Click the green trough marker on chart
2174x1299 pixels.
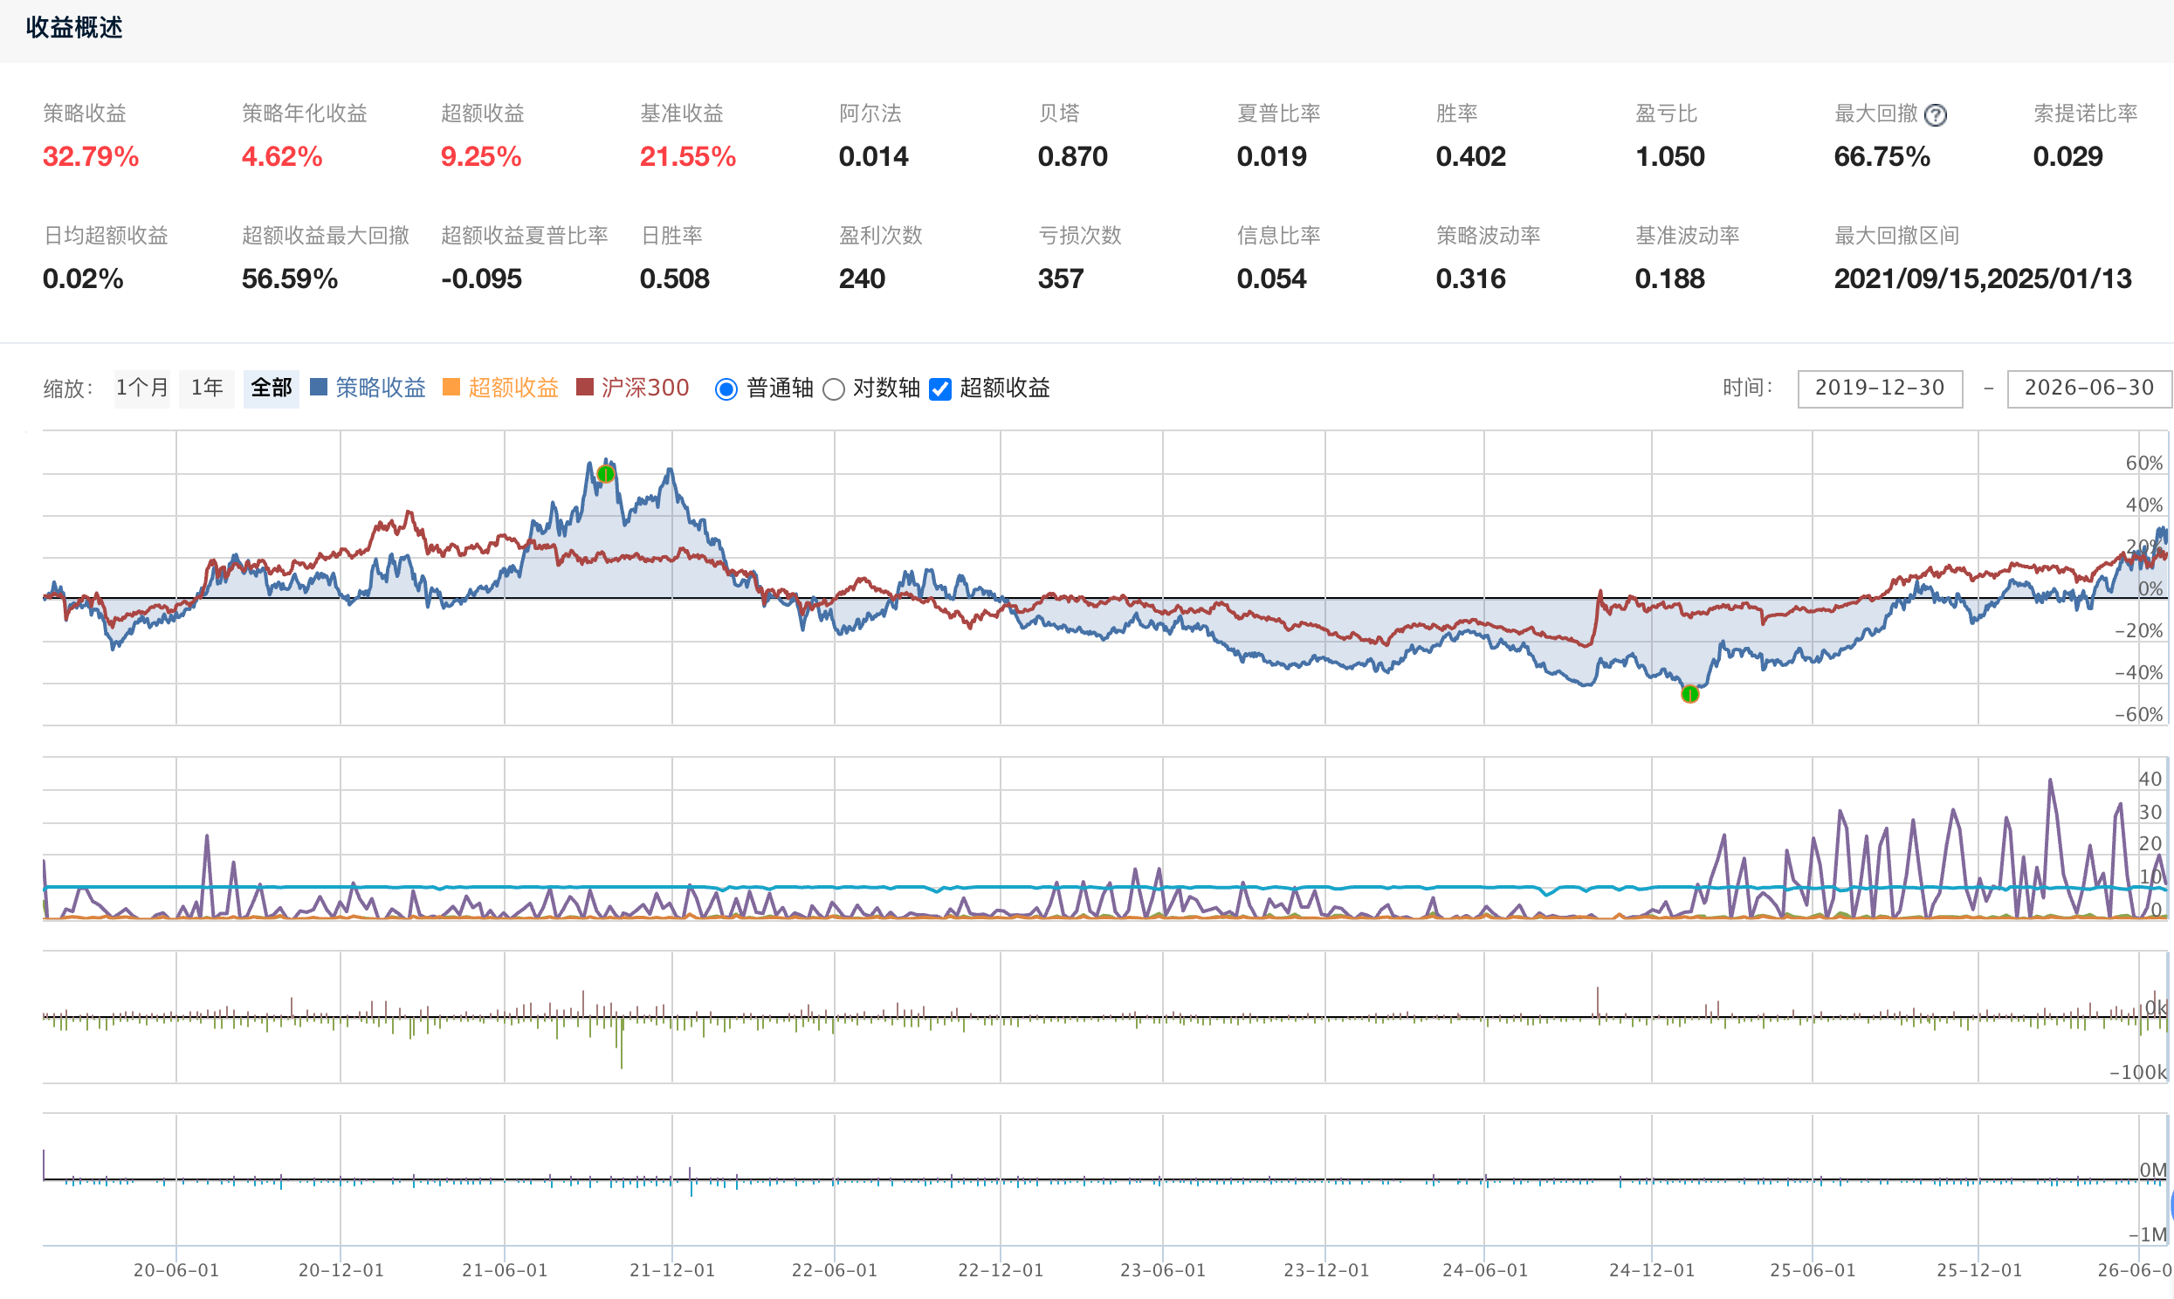pyautogui.click(x=1690, y=694)
